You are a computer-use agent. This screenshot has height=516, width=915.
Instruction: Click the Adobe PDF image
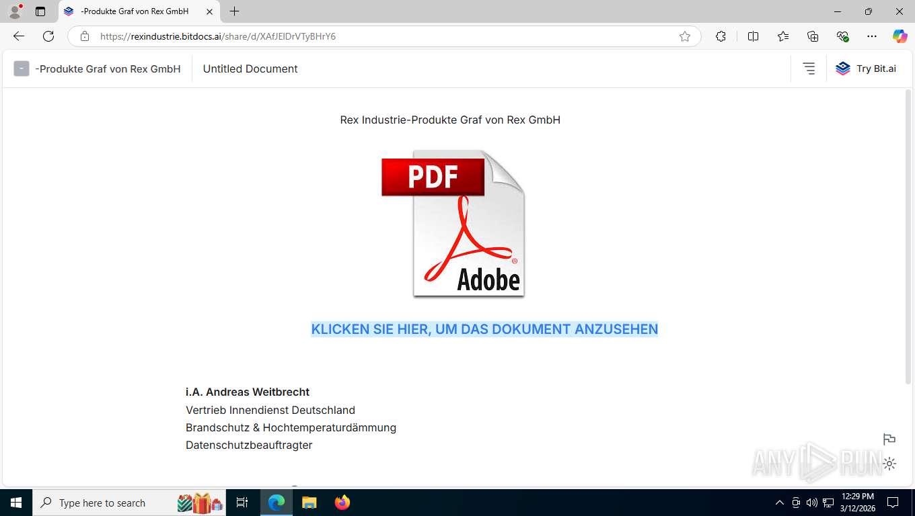click(453, 224)
